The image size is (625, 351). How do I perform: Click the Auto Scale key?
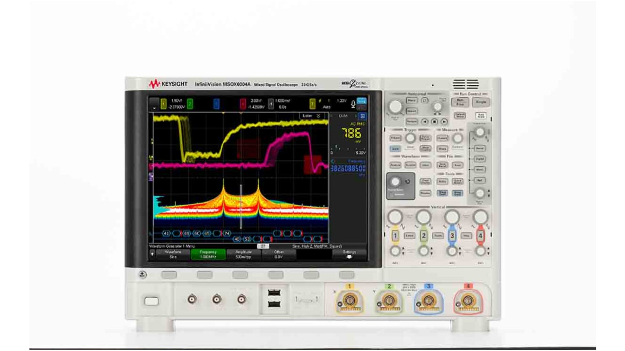(481, 116)
